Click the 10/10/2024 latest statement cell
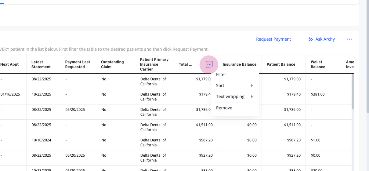The width and height of the screenshot is (369, 171). click(42, 140)
